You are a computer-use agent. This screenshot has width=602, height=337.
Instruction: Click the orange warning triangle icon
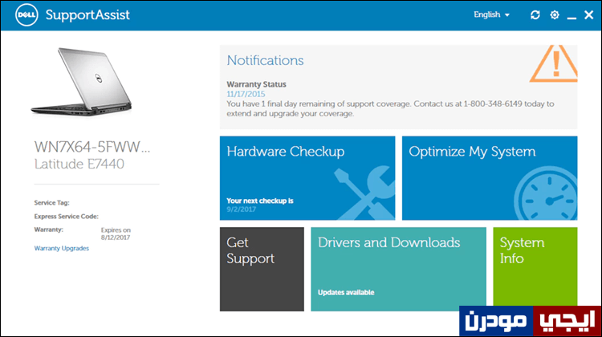coord(554,63)
